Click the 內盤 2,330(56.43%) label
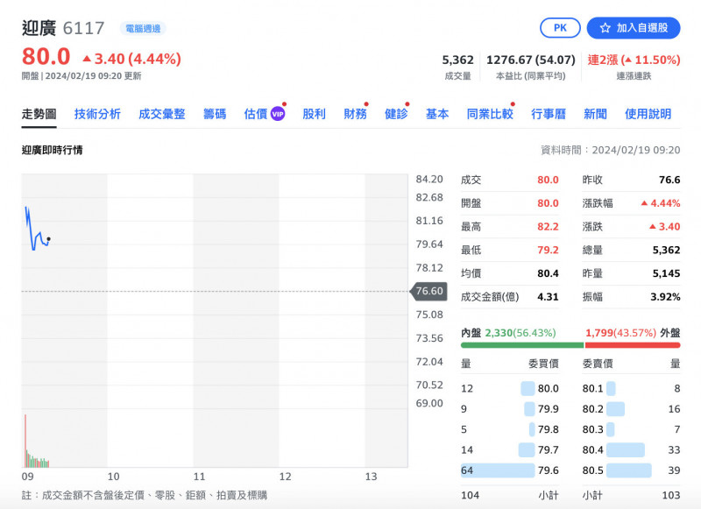Image resolution: width=701 pixels, height=509 pixels. click(x=508, y=333)
